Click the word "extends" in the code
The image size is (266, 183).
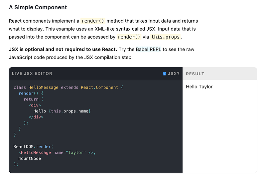tap(69, 88)
